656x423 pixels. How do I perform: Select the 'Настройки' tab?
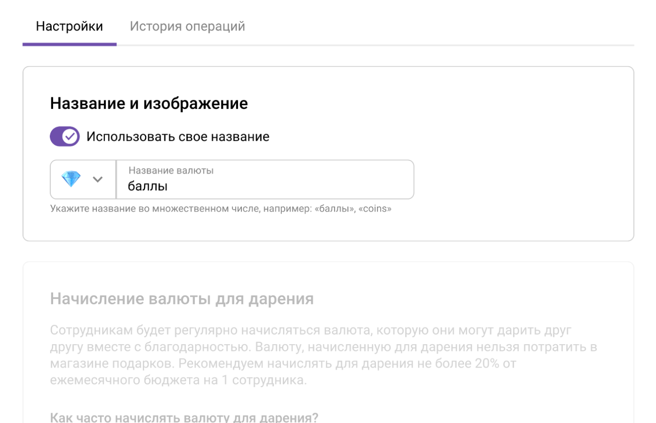pos(69,26)
